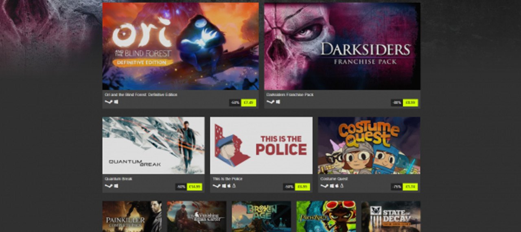Open the Costume Quest capsule image

(x=369, y=146)
